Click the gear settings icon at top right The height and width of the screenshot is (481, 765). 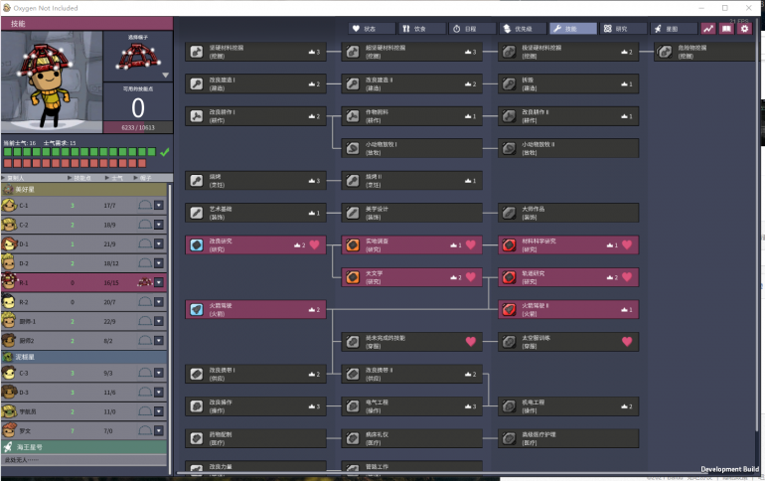744,29
